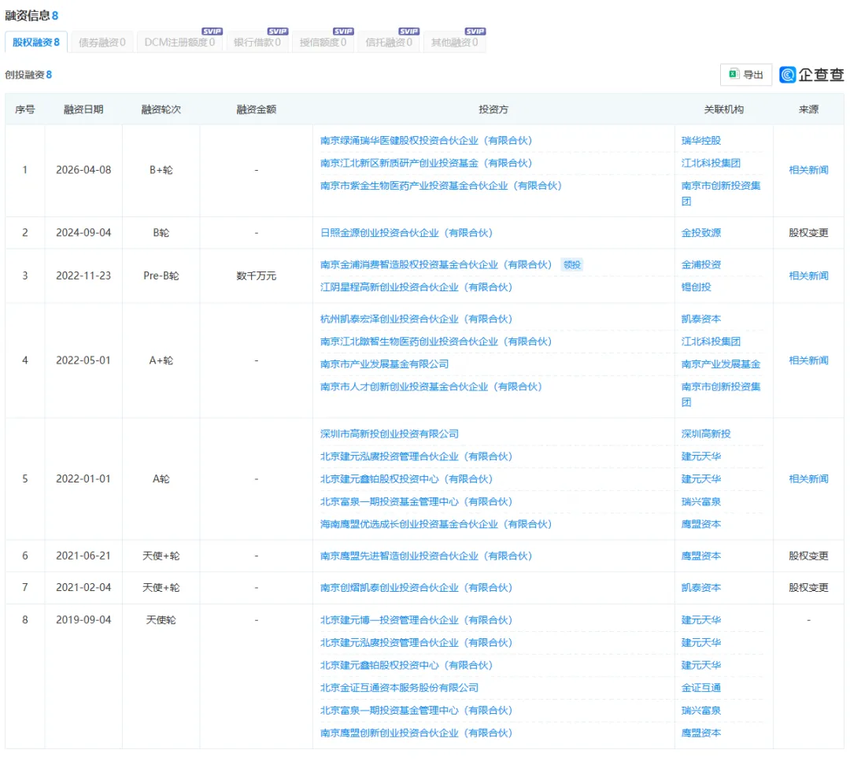Open 凯泰资本 link in A+轮 row

tap(701, 319)
